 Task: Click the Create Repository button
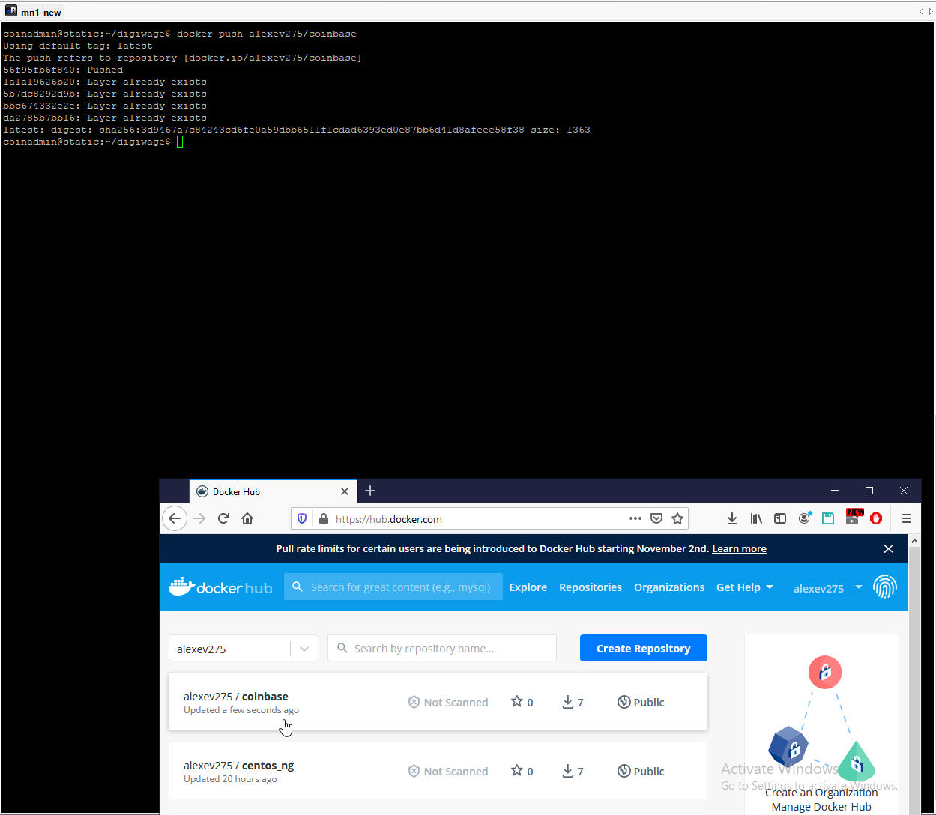[644, 648]
